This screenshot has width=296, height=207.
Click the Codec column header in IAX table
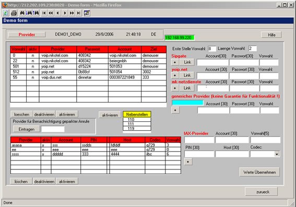click(x=155, y=140)
